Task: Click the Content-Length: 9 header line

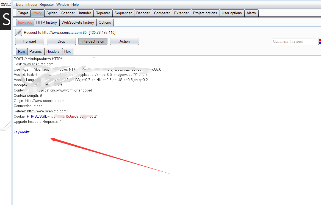Action: pos(28,95)
